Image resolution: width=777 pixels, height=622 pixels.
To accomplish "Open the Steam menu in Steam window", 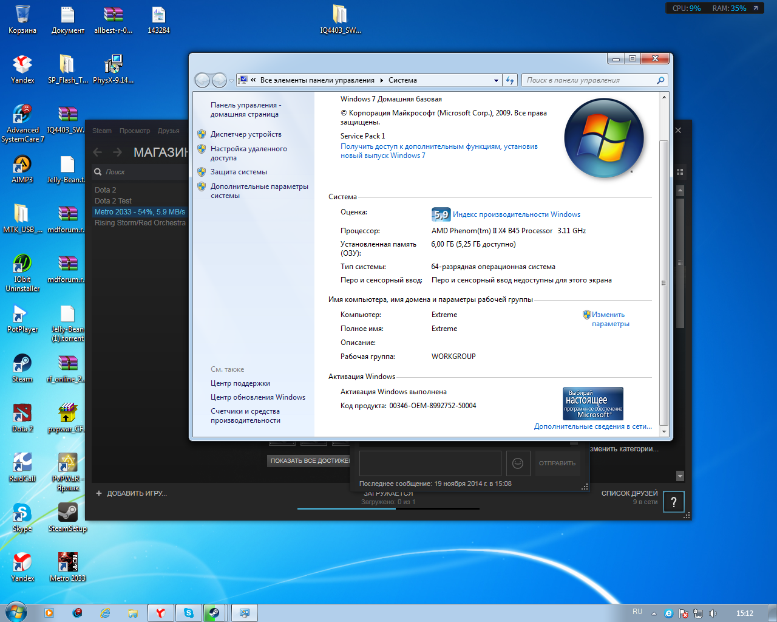I will (102, 131).
